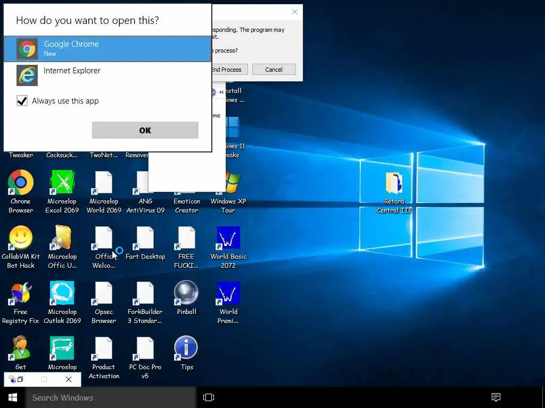The image size is (545, 408).
Task: Select the Emoticon Creator shortcut
Action: (187, 206)
